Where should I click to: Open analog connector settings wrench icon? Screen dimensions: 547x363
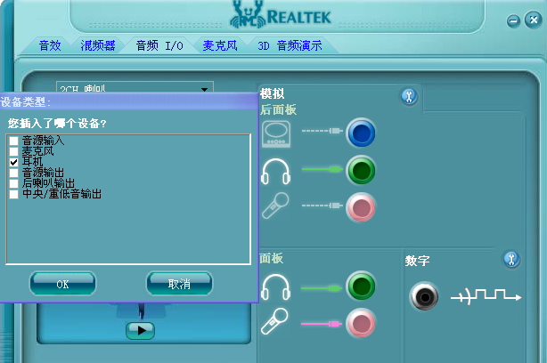pyautogui.click(x=409, y=97)
